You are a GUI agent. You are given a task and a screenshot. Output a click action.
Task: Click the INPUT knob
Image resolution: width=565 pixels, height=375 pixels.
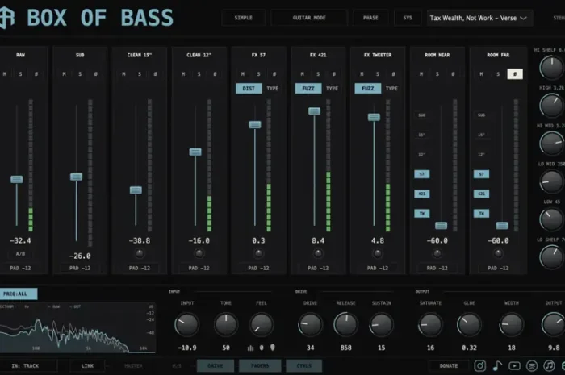(x=186, y=325)
